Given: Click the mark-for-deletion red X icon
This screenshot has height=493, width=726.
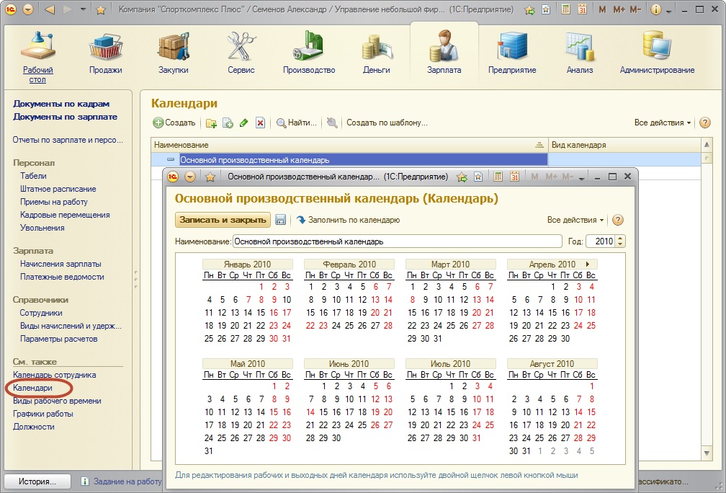Looking at the screenshot, I should point(261,123).
